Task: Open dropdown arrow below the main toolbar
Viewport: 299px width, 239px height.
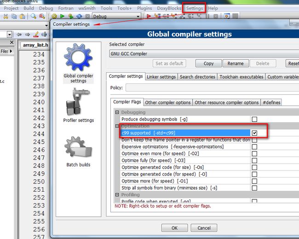Action: [x=46, y=25]
